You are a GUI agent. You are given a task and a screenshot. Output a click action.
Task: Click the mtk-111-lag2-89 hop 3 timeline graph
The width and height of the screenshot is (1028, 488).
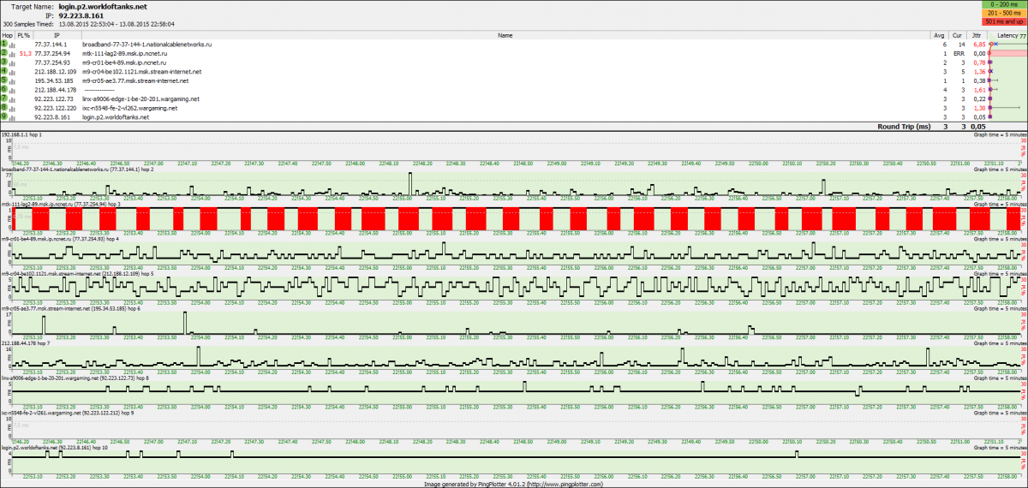pyautogui.click(x=514, y=217)
